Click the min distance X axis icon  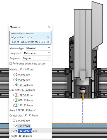16,74
